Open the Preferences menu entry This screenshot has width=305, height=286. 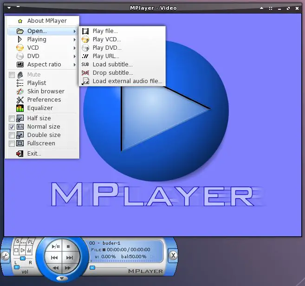pyautogui.click(x=42, y=100)
